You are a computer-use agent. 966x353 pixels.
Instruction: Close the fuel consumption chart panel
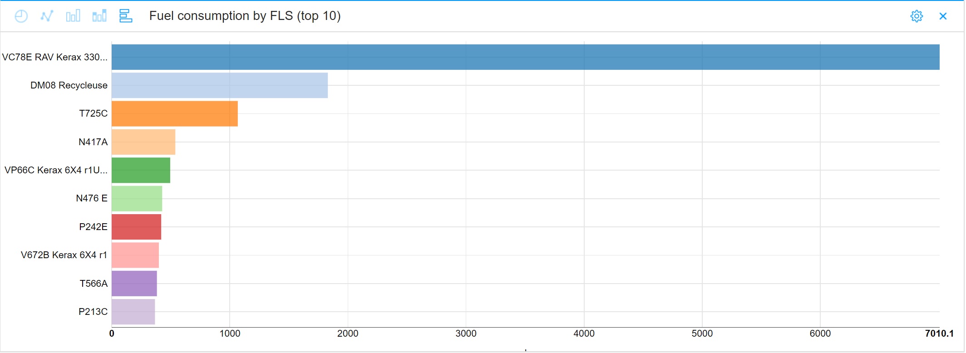[x=943, y=16]
